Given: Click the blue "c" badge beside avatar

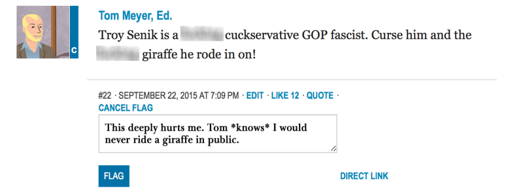Looking at the screenshot, I should 74,32.
